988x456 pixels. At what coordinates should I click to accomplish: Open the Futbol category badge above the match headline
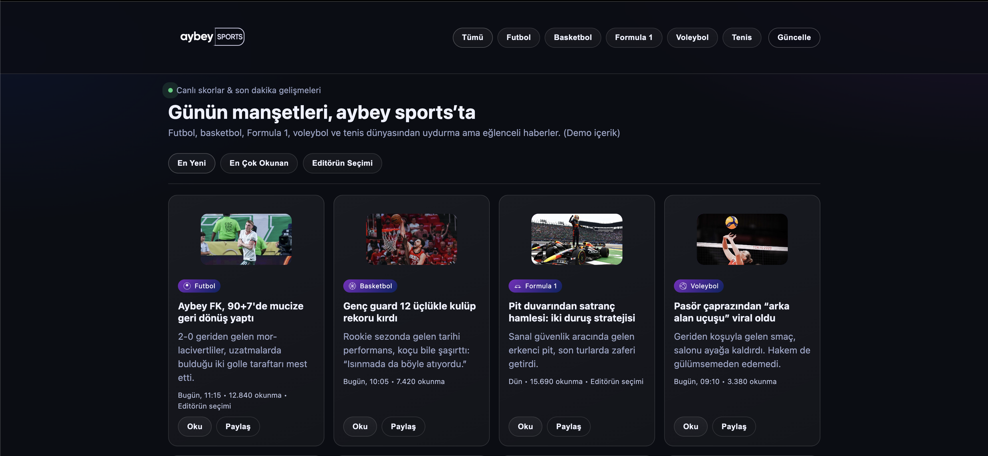click(199, 285)
